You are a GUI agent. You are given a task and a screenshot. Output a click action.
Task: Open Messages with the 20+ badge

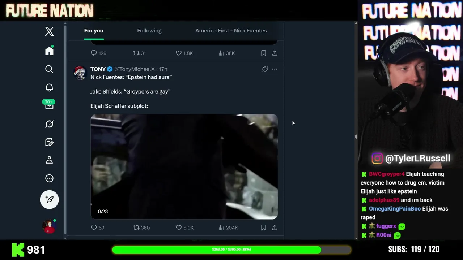49,105
